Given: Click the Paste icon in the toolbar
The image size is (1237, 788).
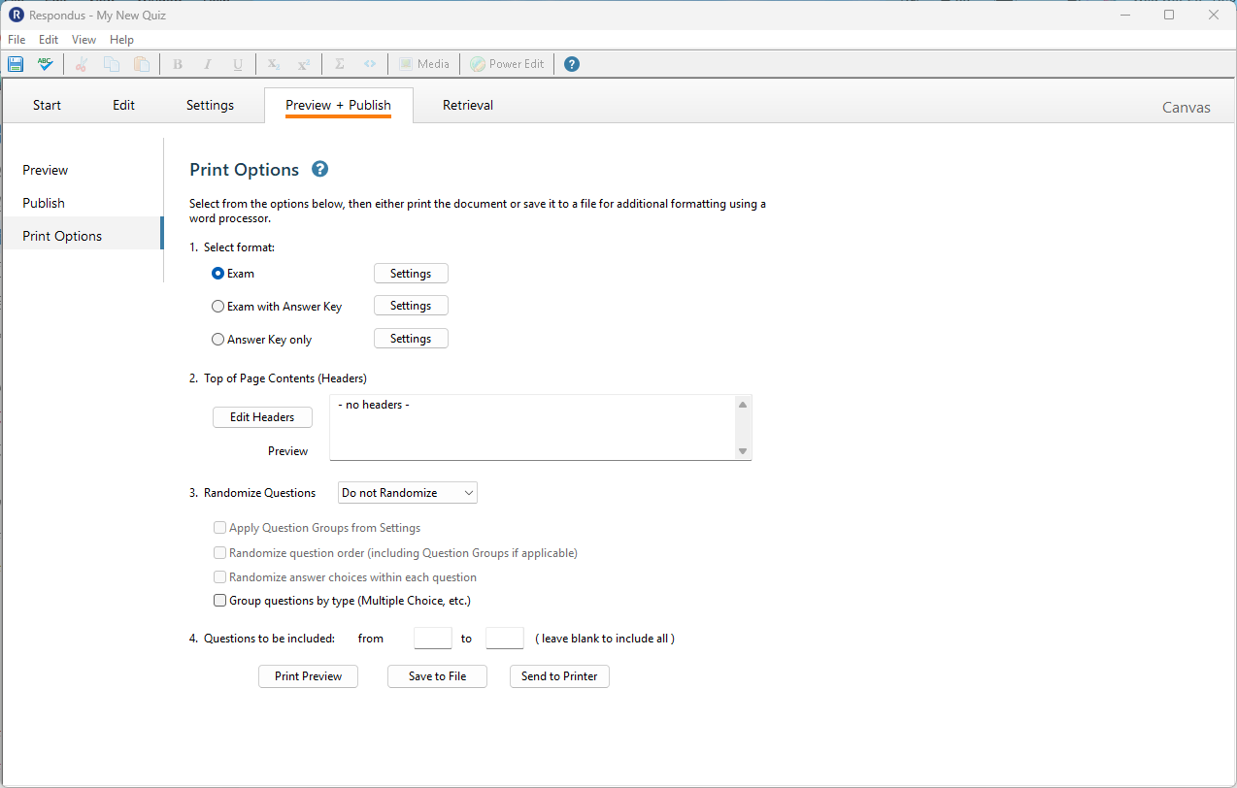Looking at the screenshot, I should click(142, 63).
